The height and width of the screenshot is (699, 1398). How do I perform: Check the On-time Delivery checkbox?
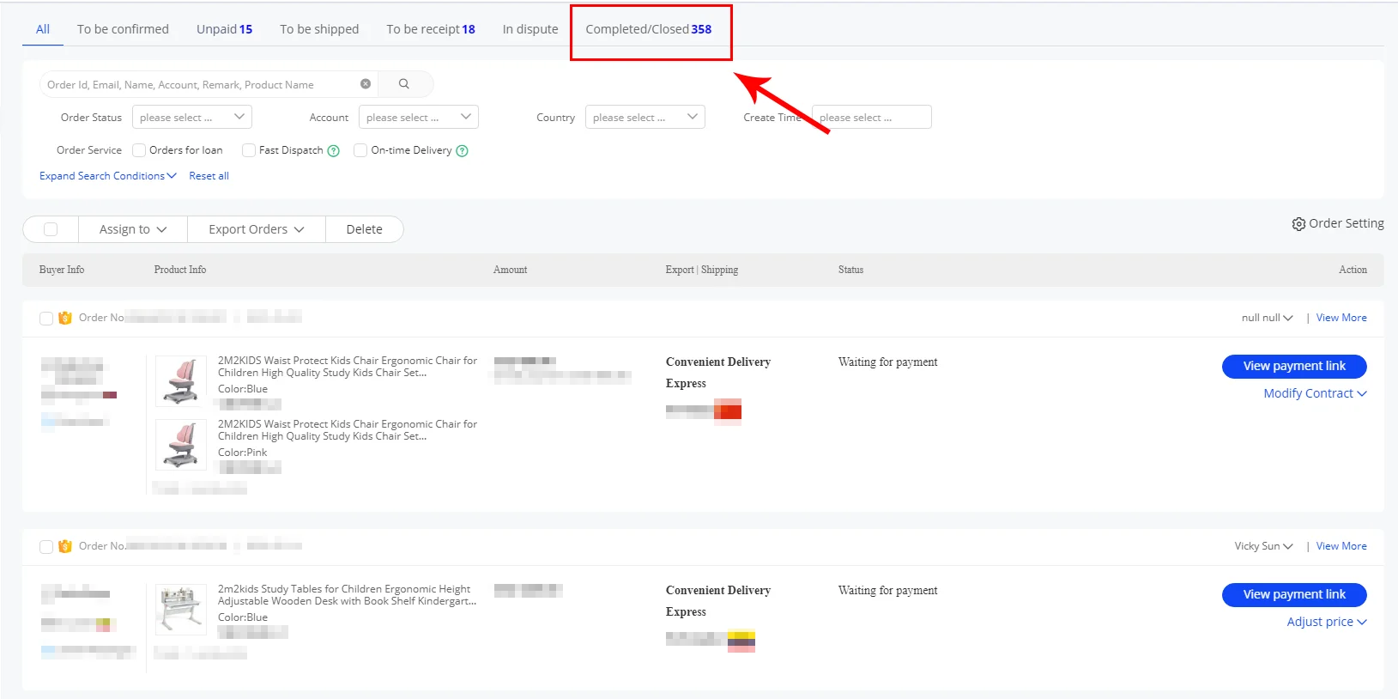tap(360, 150)
